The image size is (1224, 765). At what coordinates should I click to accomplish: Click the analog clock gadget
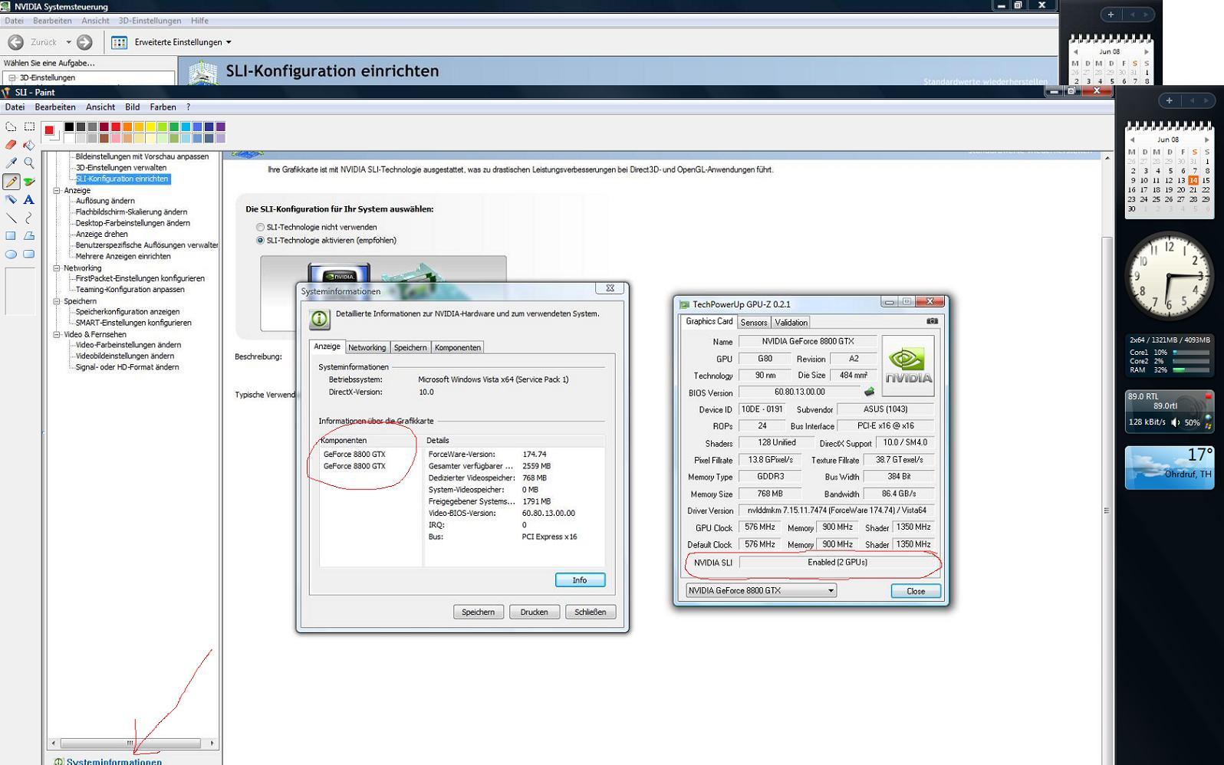pos(1169,276)
